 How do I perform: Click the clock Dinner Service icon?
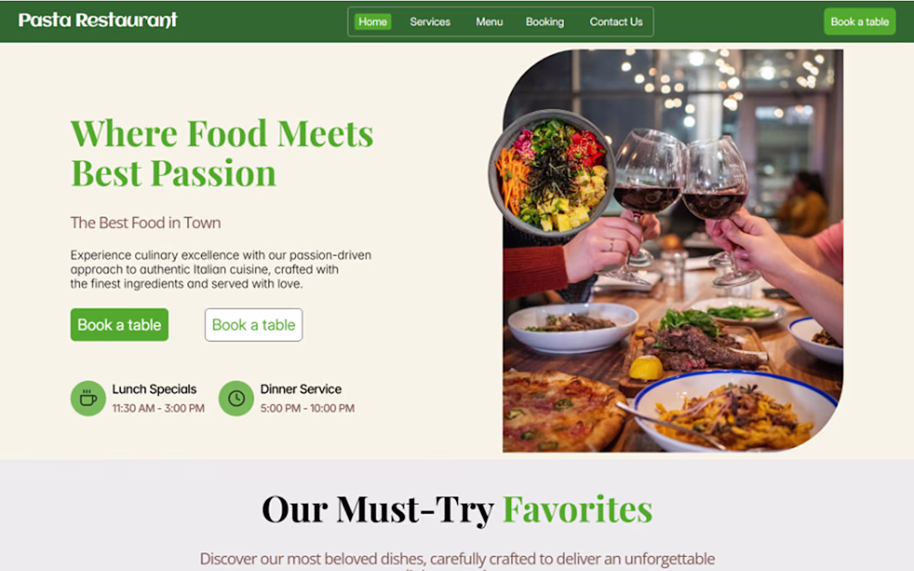[x=236, y=398]
